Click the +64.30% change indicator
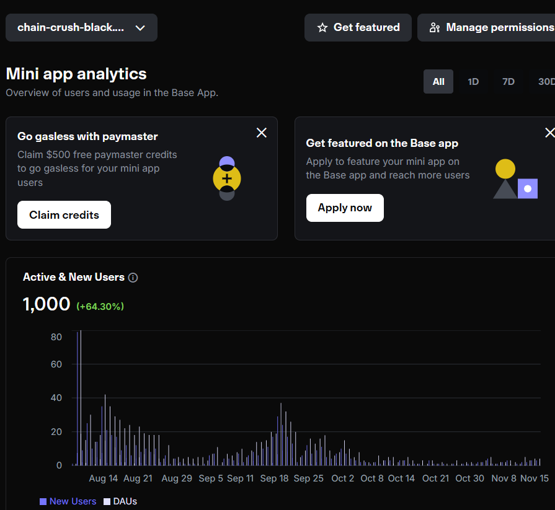Viewport: 555px width, 510px height. (x=100, y=306)
